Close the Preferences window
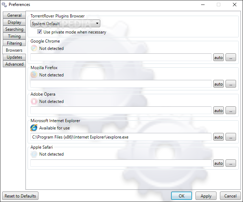 (235, 5)
